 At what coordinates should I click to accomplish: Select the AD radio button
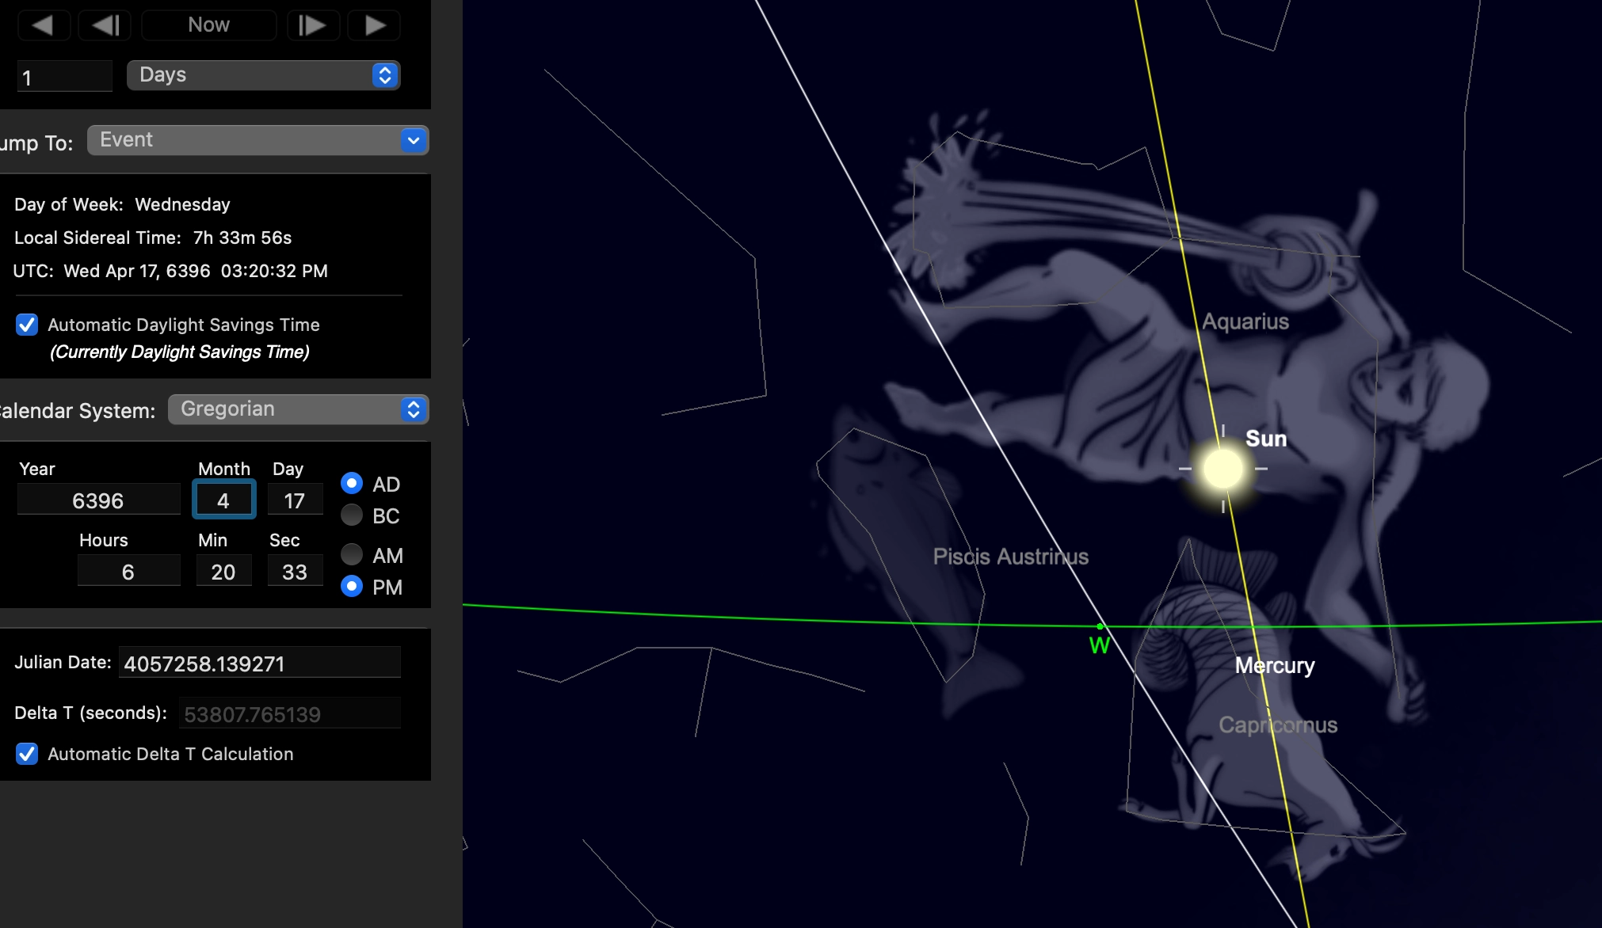coord(352,483)
